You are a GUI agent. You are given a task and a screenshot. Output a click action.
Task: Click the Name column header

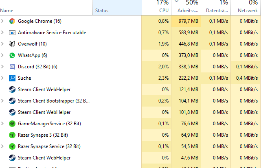(46, 7)
